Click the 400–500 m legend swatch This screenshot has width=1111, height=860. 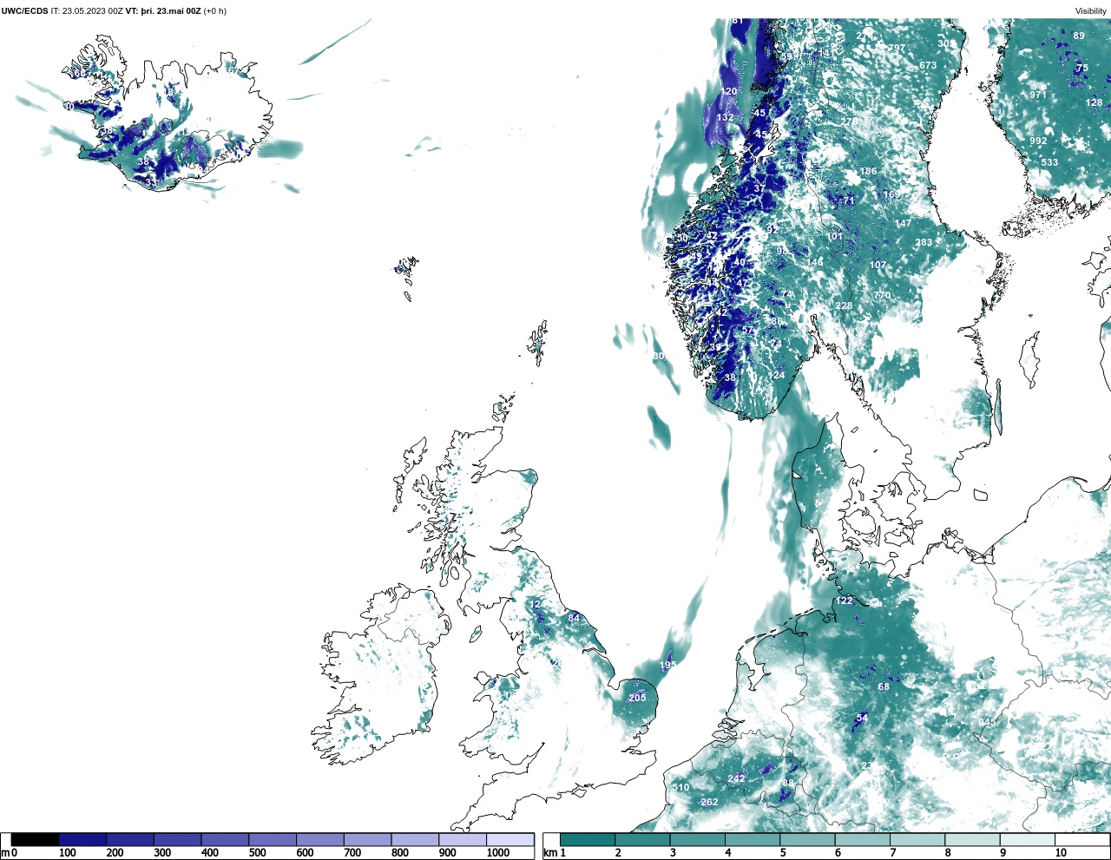225,840
